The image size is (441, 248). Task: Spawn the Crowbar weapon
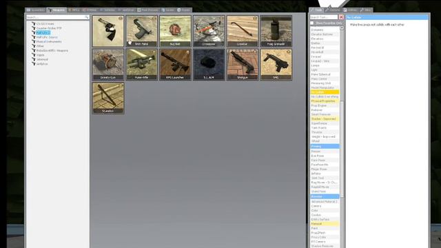click(243, 31)
